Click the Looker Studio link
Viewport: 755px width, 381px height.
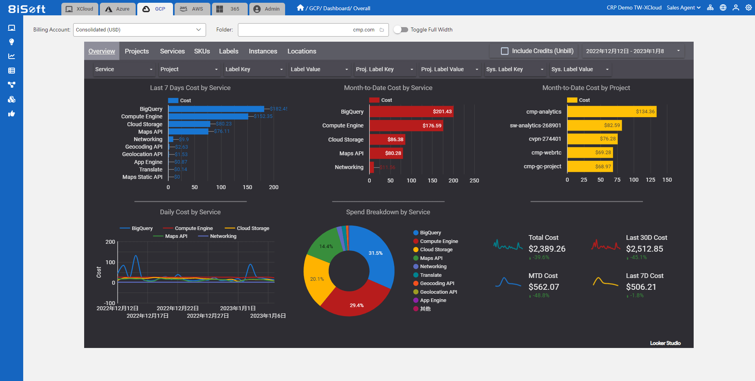coord(665,343)
